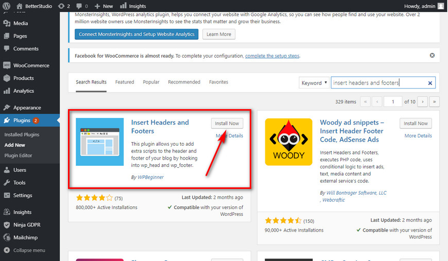Open the WordPress logo menu
Image resolution: width=448 pixels, height=261 pixels.
[x=6, y=6]
